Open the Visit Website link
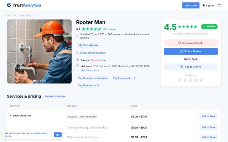This screenshot has height=142, width=228. coord(89,45)
